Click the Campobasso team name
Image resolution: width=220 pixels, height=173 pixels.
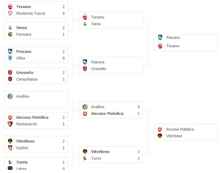coord(27,79)
